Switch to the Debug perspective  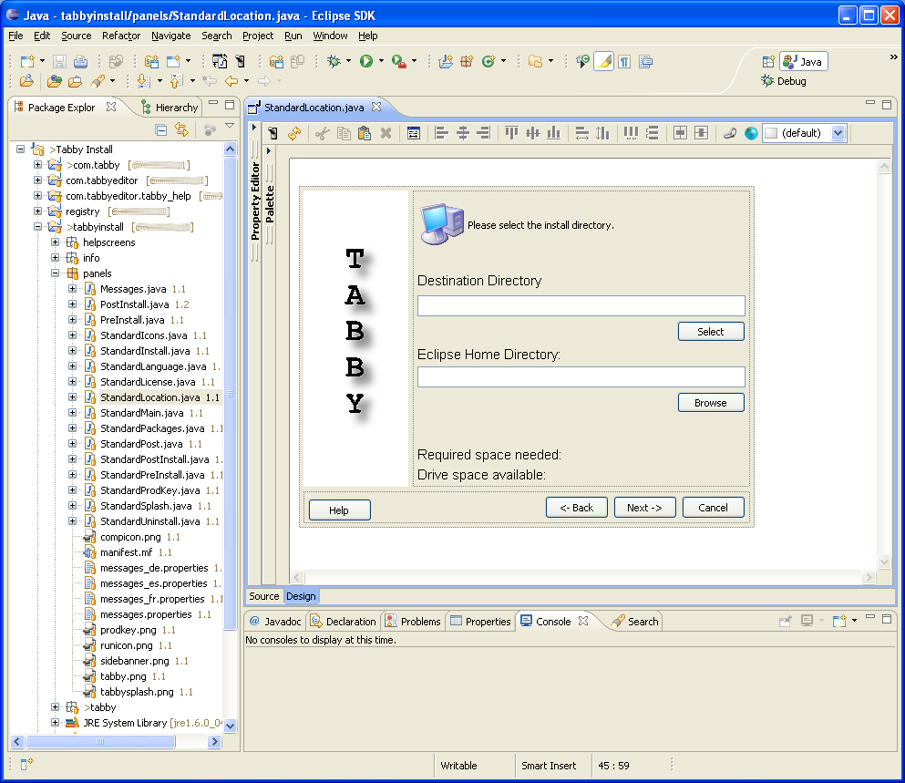click(x=784, y=81)
